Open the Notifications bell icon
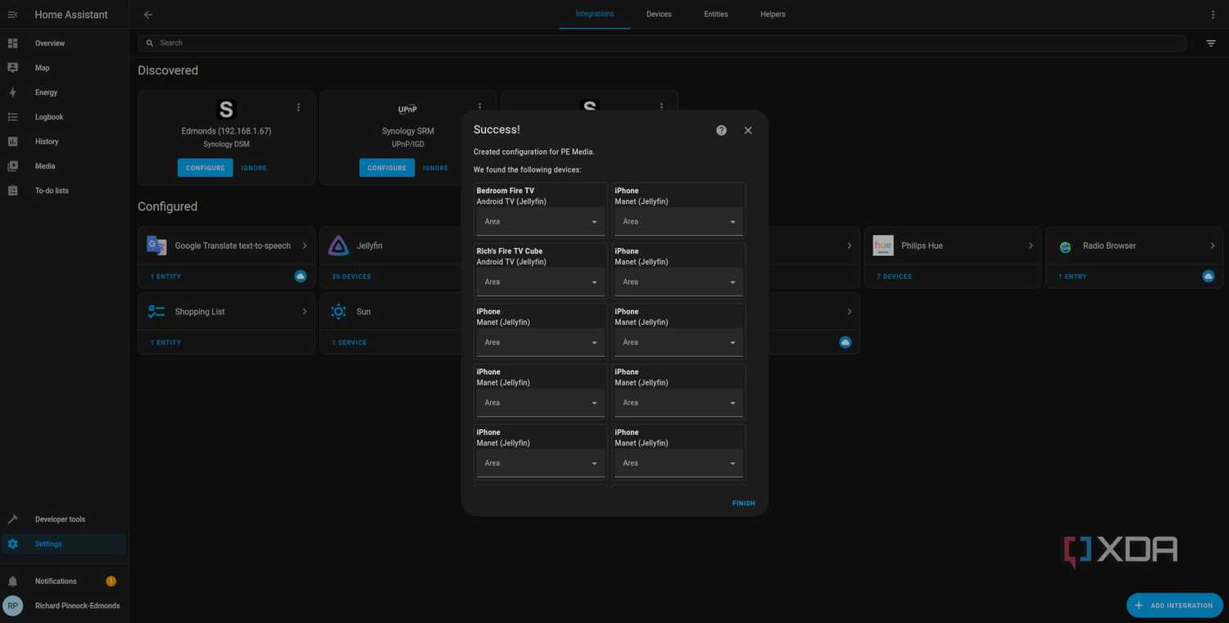 click(x=12, y=581)
